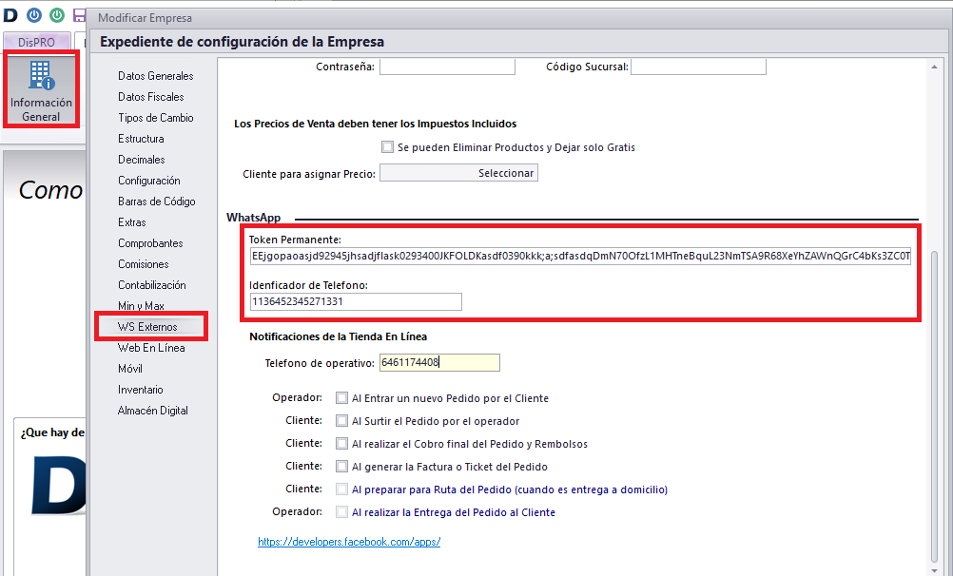Open the developers.facebook.com/apps link

(348, 542)
